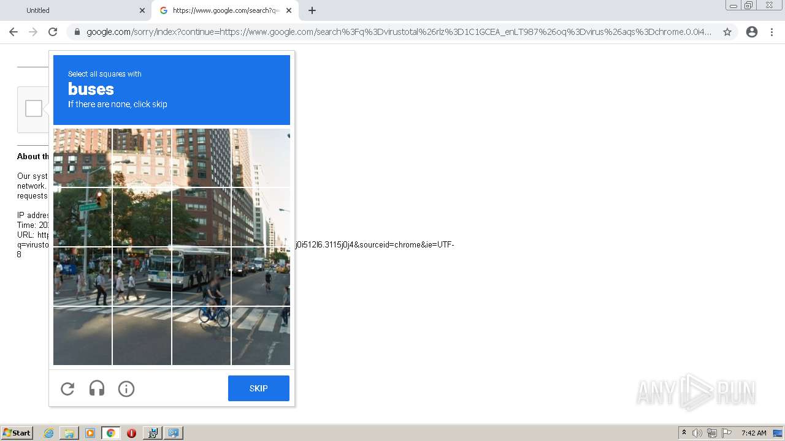Screen dimensions: 785x441
Task: Open a new tab with the plus button
Action: (312, 10)
